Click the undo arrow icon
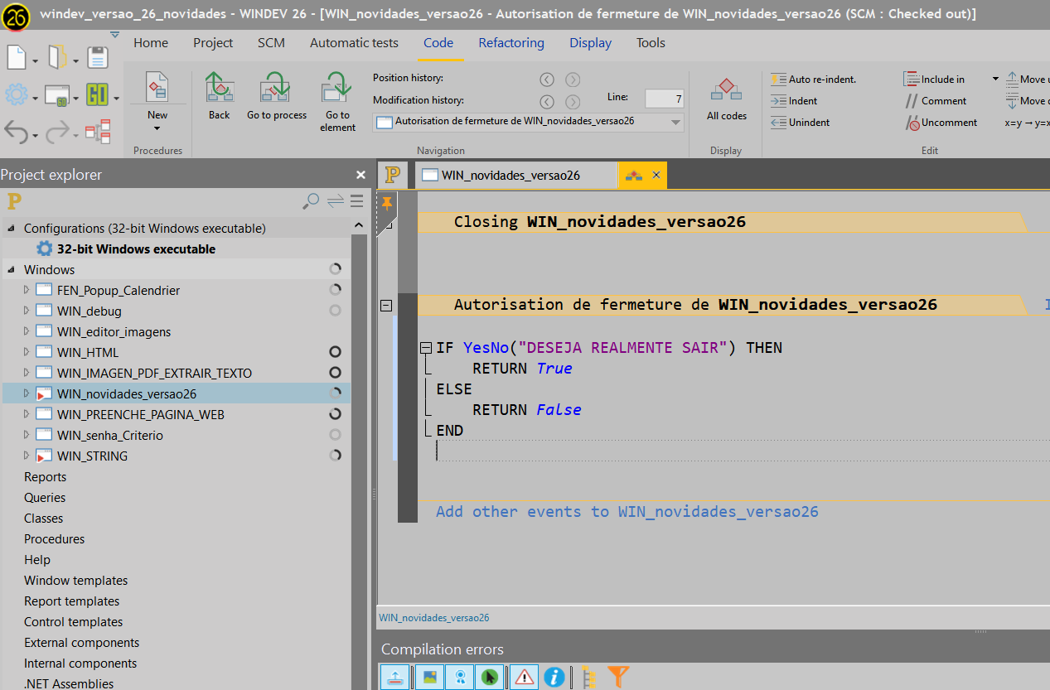 tap(17, 130)
